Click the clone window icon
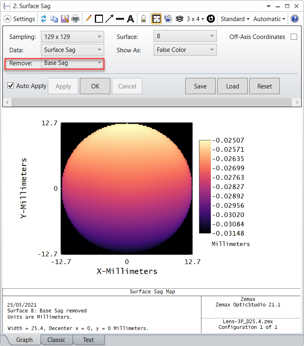Image resolution: width=304 pixels, height=346 pixels. click(x=168, y=19)
